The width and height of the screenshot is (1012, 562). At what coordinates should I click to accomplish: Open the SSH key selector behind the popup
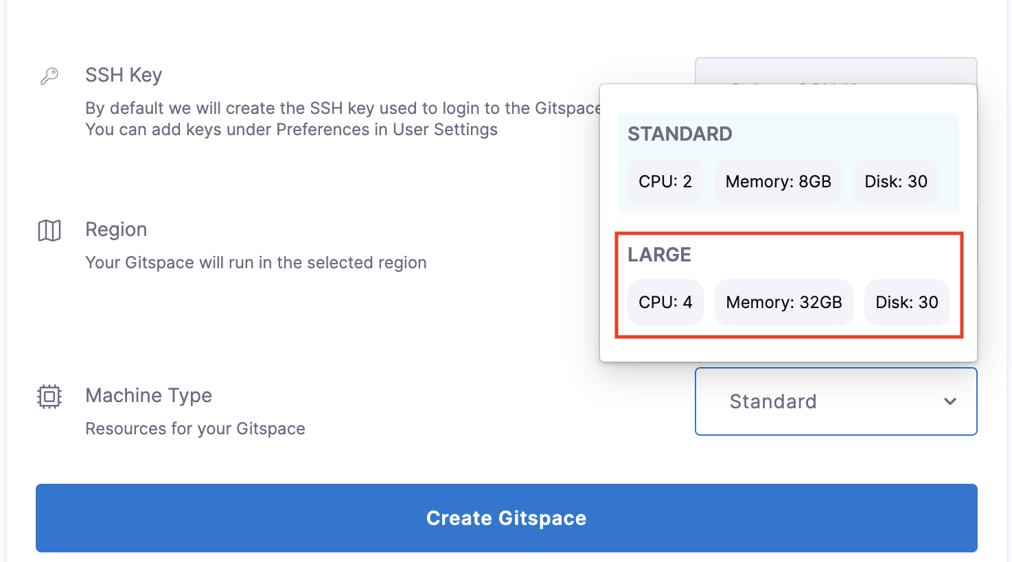(x=836, y=71)
